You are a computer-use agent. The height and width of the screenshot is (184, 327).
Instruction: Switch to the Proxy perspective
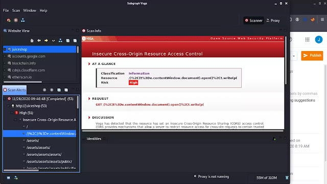[273, 20]
